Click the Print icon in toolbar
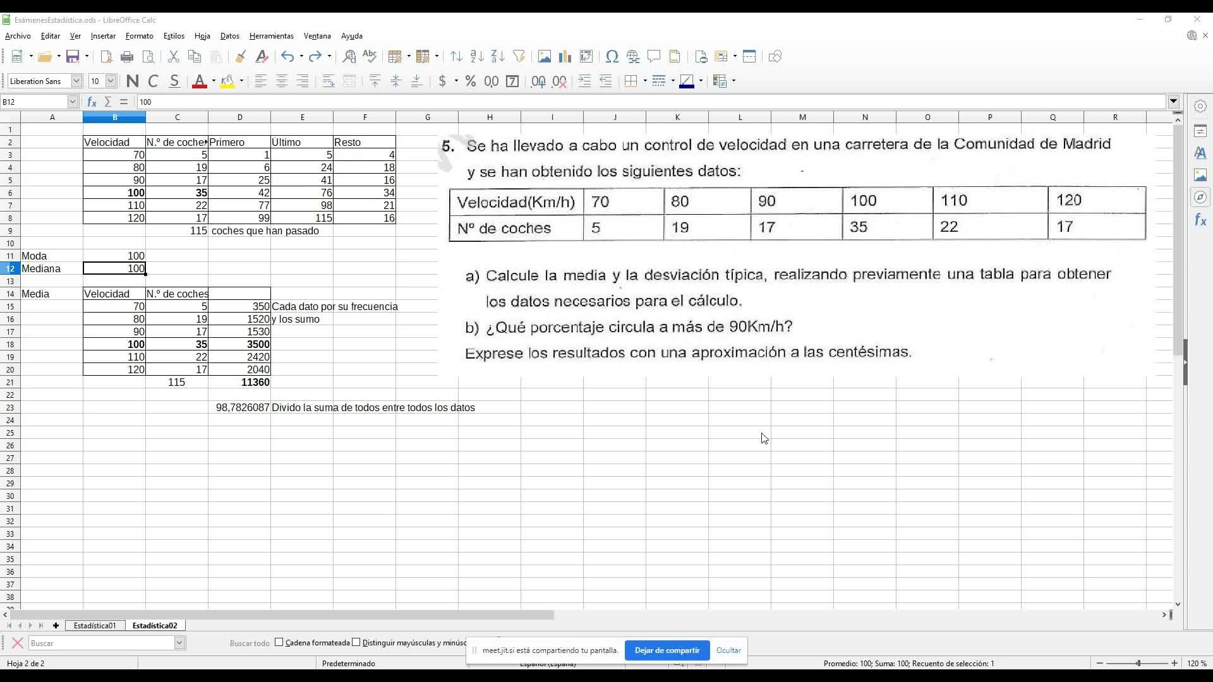 click(127, 57)
